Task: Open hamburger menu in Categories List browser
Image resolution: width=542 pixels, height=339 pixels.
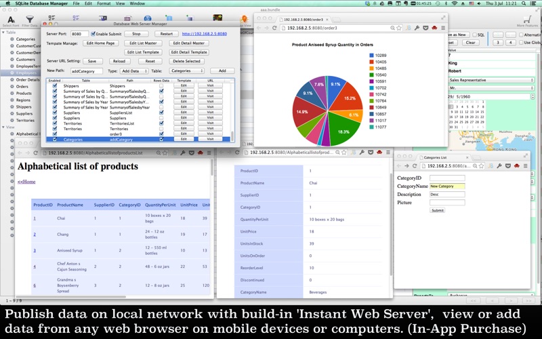Action: coord(526,166)
